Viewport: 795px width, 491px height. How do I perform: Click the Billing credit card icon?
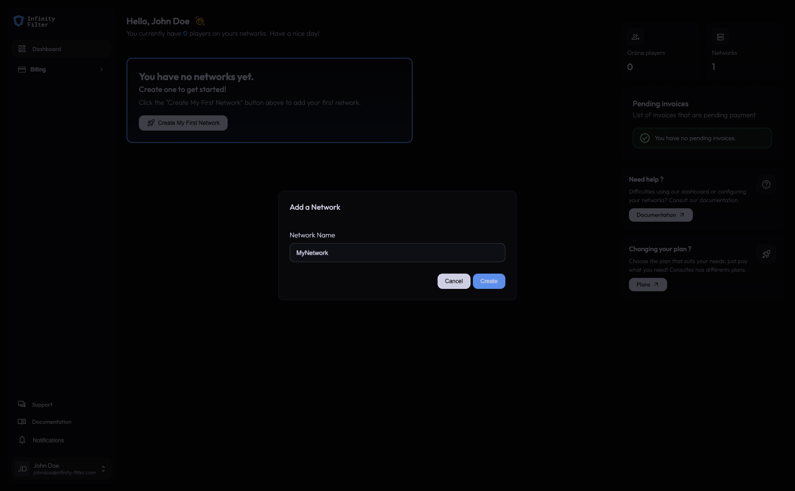click(22, 70)
